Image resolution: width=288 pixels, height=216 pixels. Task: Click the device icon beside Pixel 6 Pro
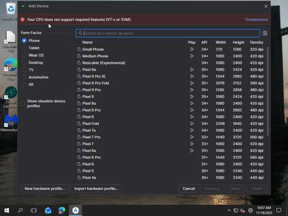79,157
